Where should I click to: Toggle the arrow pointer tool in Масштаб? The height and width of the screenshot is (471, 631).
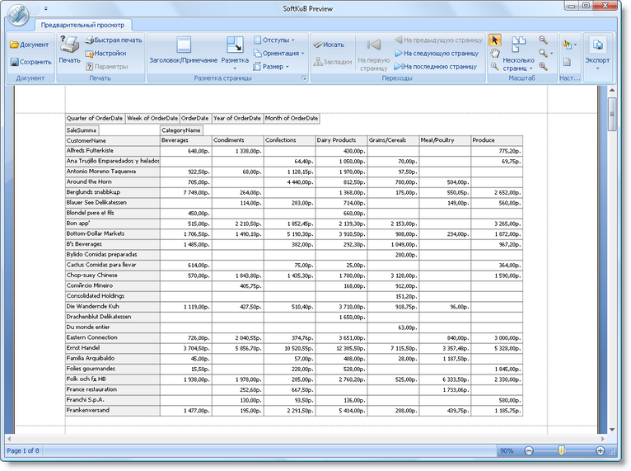(x=494, y=40)
